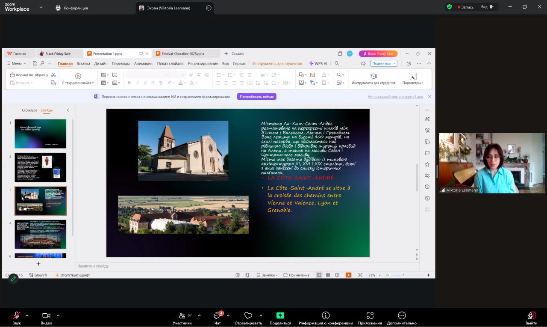Click the green Поделиться share screen icon
This screenshot has width=547, height=327.
280,315
